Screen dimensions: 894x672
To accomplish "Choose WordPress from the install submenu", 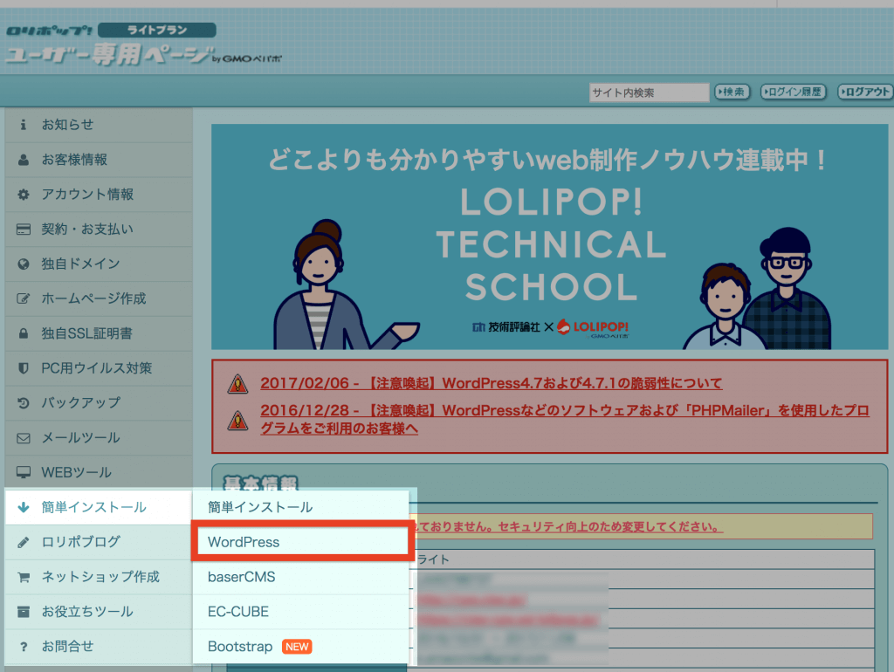I will 301,542.
